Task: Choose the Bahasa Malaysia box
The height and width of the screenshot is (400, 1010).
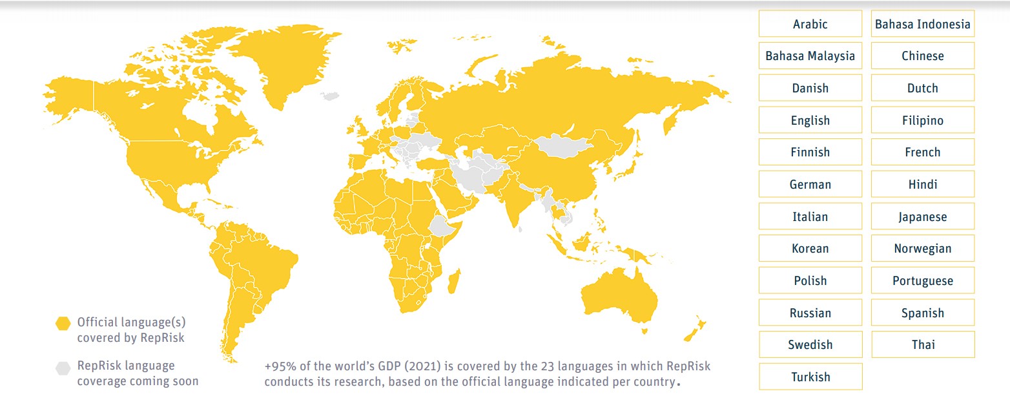Action: tap(810, 56)
